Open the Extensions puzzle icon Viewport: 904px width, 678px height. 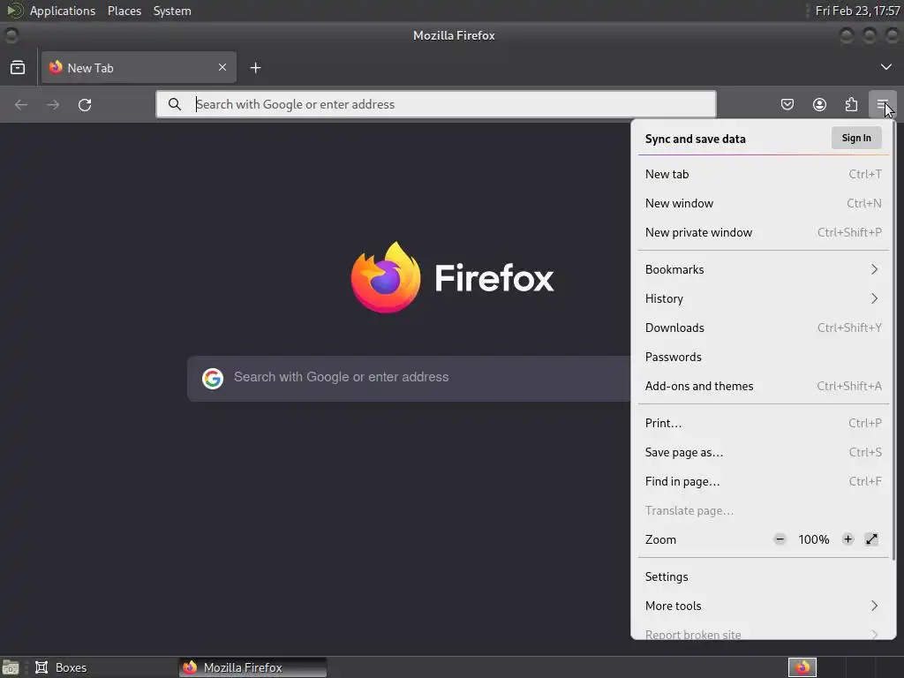852,104
